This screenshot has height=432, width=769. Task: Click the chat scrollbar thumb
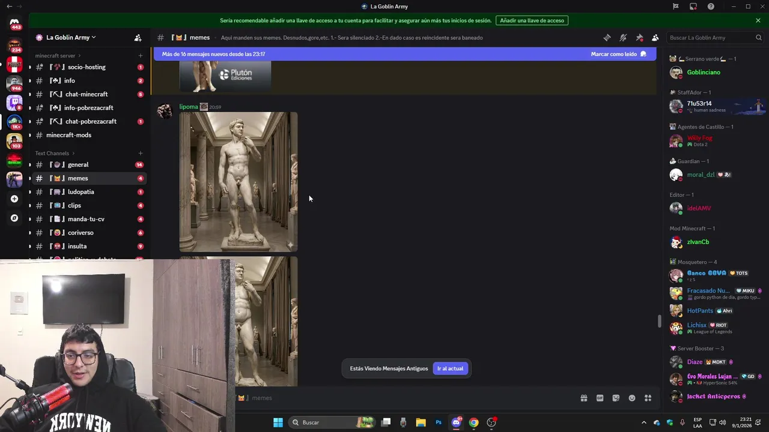pyautogui.click(x=659, y=321)
